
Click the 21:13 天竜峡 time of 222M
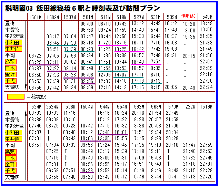coord(189,177)
